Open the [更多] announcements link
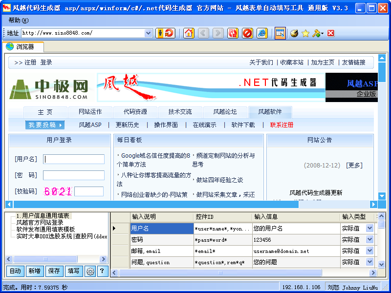The width and height of the screenshot is (391, 293). (x=354, y=166)
